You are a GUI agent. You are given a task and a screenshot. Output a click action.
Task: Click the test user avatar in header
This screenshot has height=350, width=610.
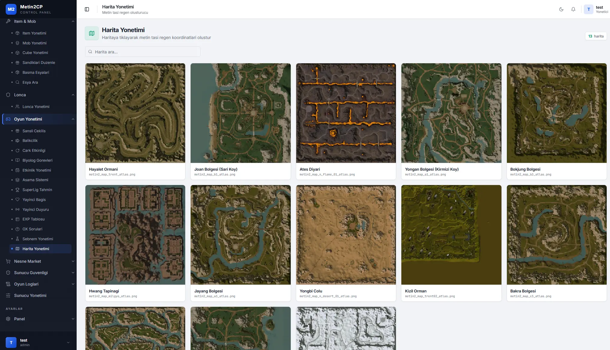589,9
